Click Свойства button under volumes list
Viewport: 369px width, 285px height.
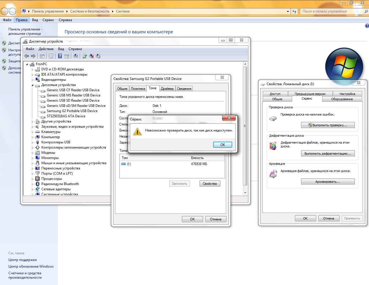click(210, 184)
